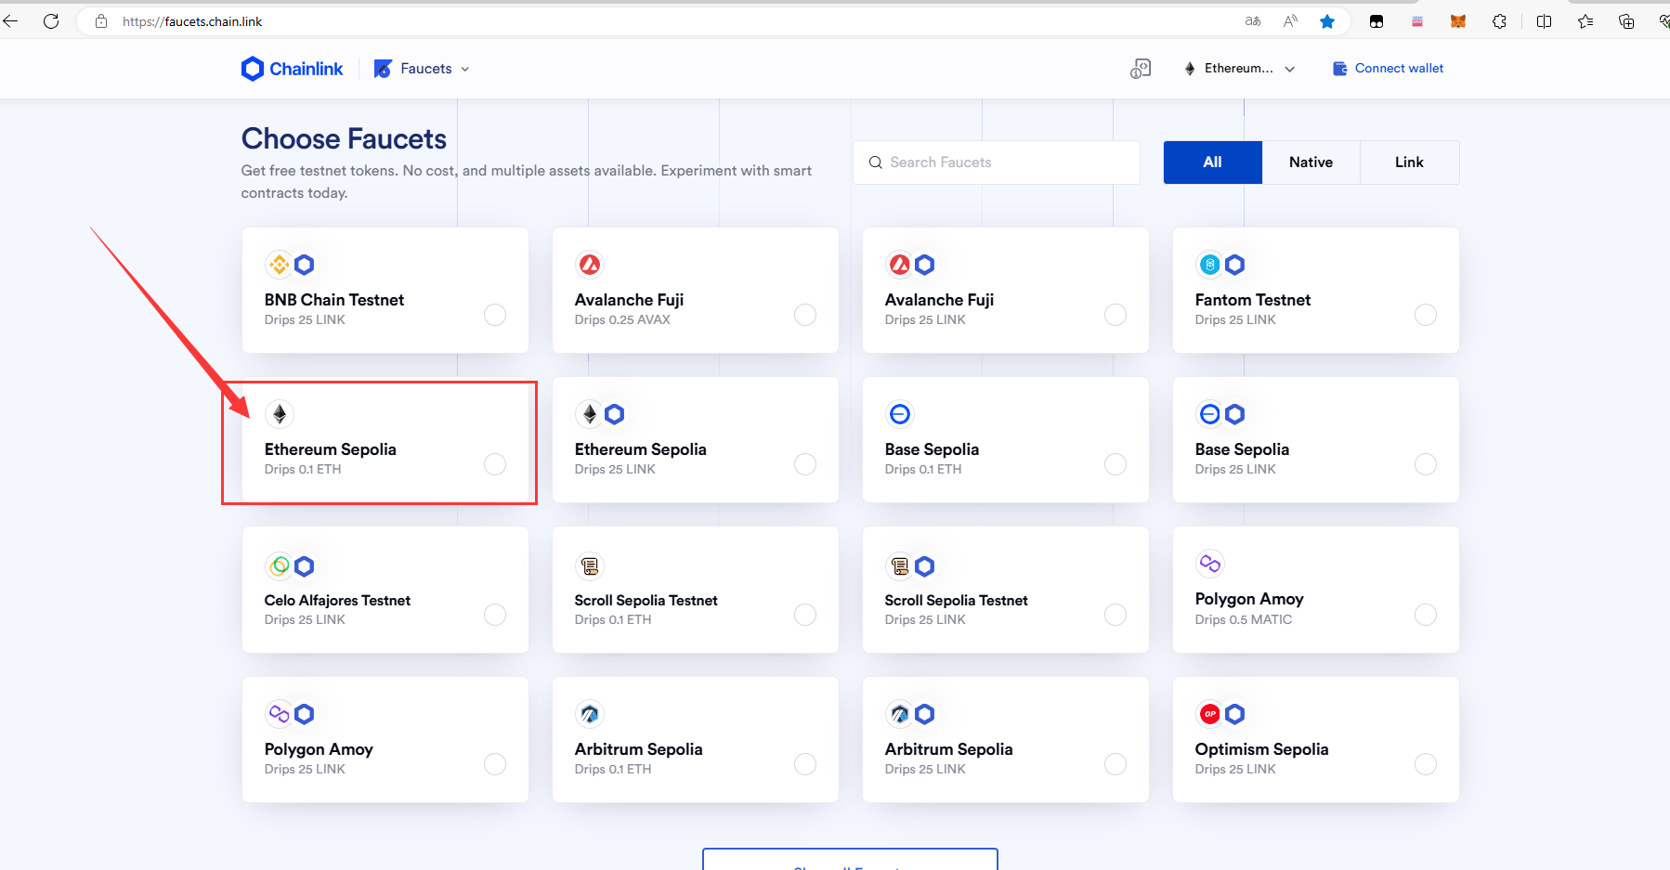Filter faucets by the Link tab

[x=1409, y=162]
